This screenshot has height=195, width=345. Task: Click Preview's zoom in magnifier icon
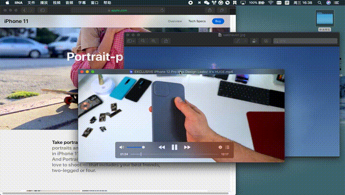point(154,41)
